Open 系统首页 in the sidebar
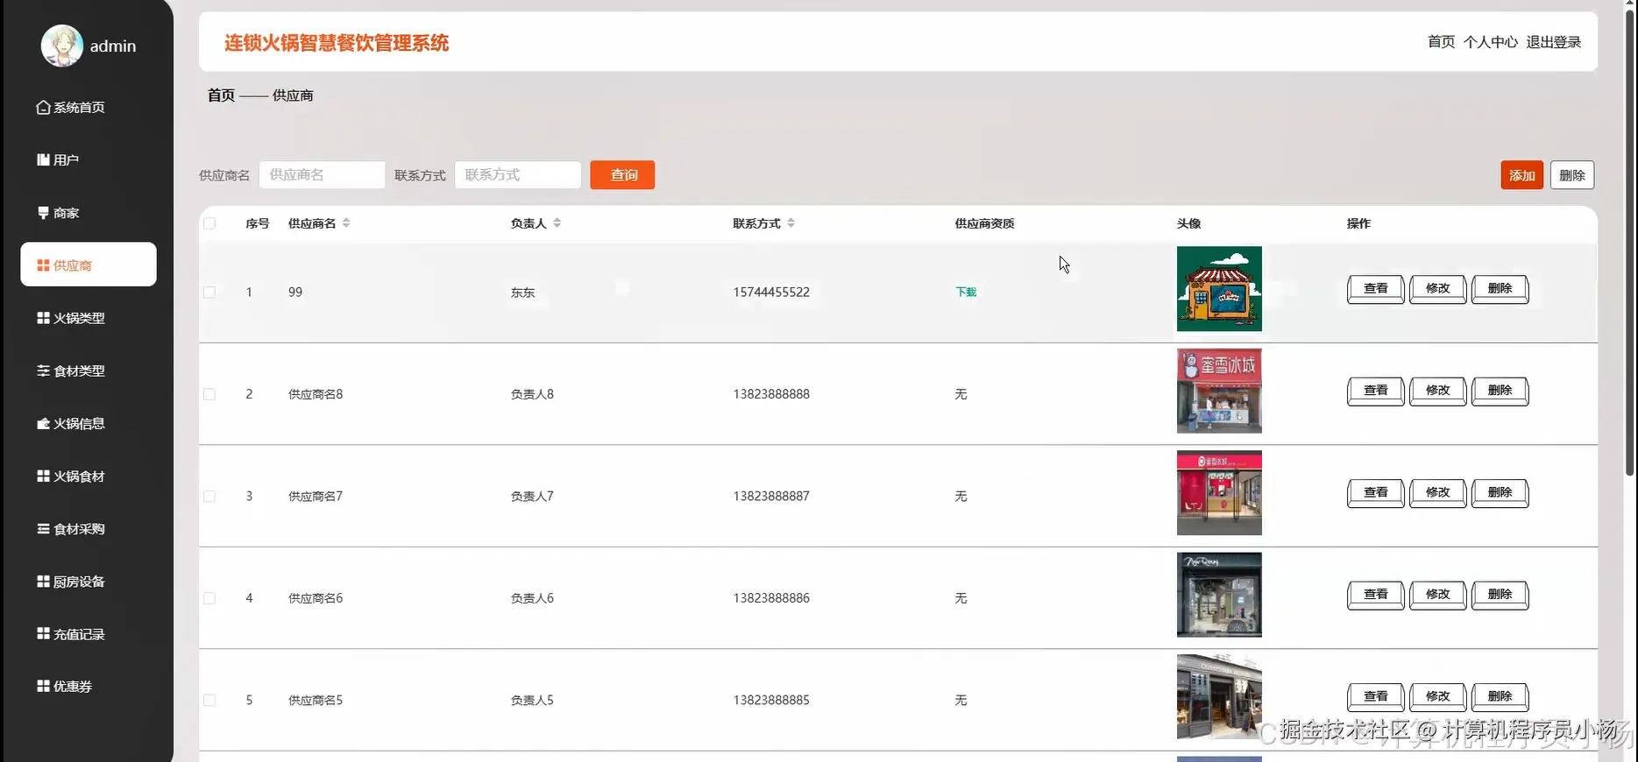Image resolution: width=1638 pixels, height=762 pixels. (89, 107)
